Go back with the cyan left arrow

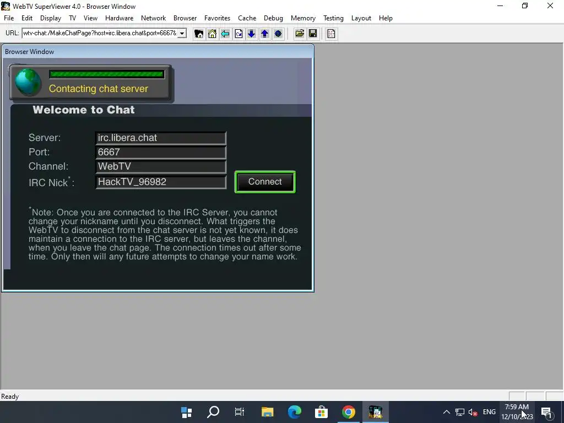click(225, 34)
